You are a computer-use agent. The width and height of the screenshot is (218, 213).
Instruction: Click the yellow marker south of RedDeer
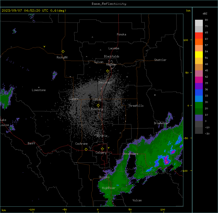pyautogui.click(x=107, y=71)
